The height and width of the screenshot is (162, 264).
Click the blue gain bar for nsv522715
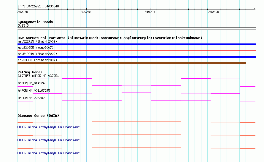point(136,44)
